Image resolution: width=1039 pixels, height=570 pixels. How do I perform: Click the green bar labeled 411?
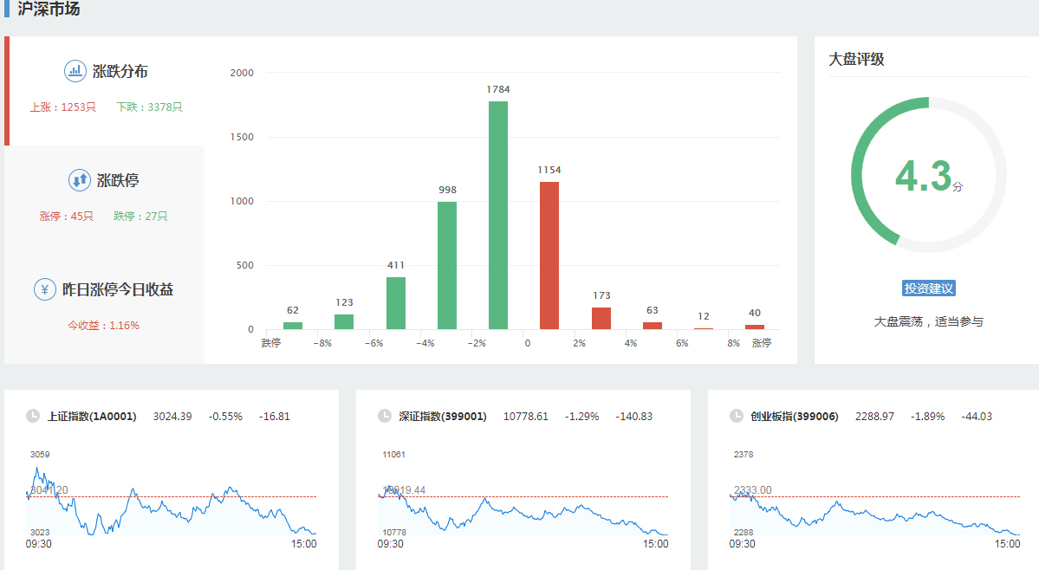click(396, 303)
